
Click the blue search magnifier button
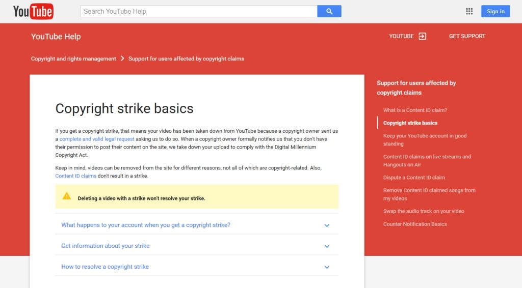[x=329, y=11]
